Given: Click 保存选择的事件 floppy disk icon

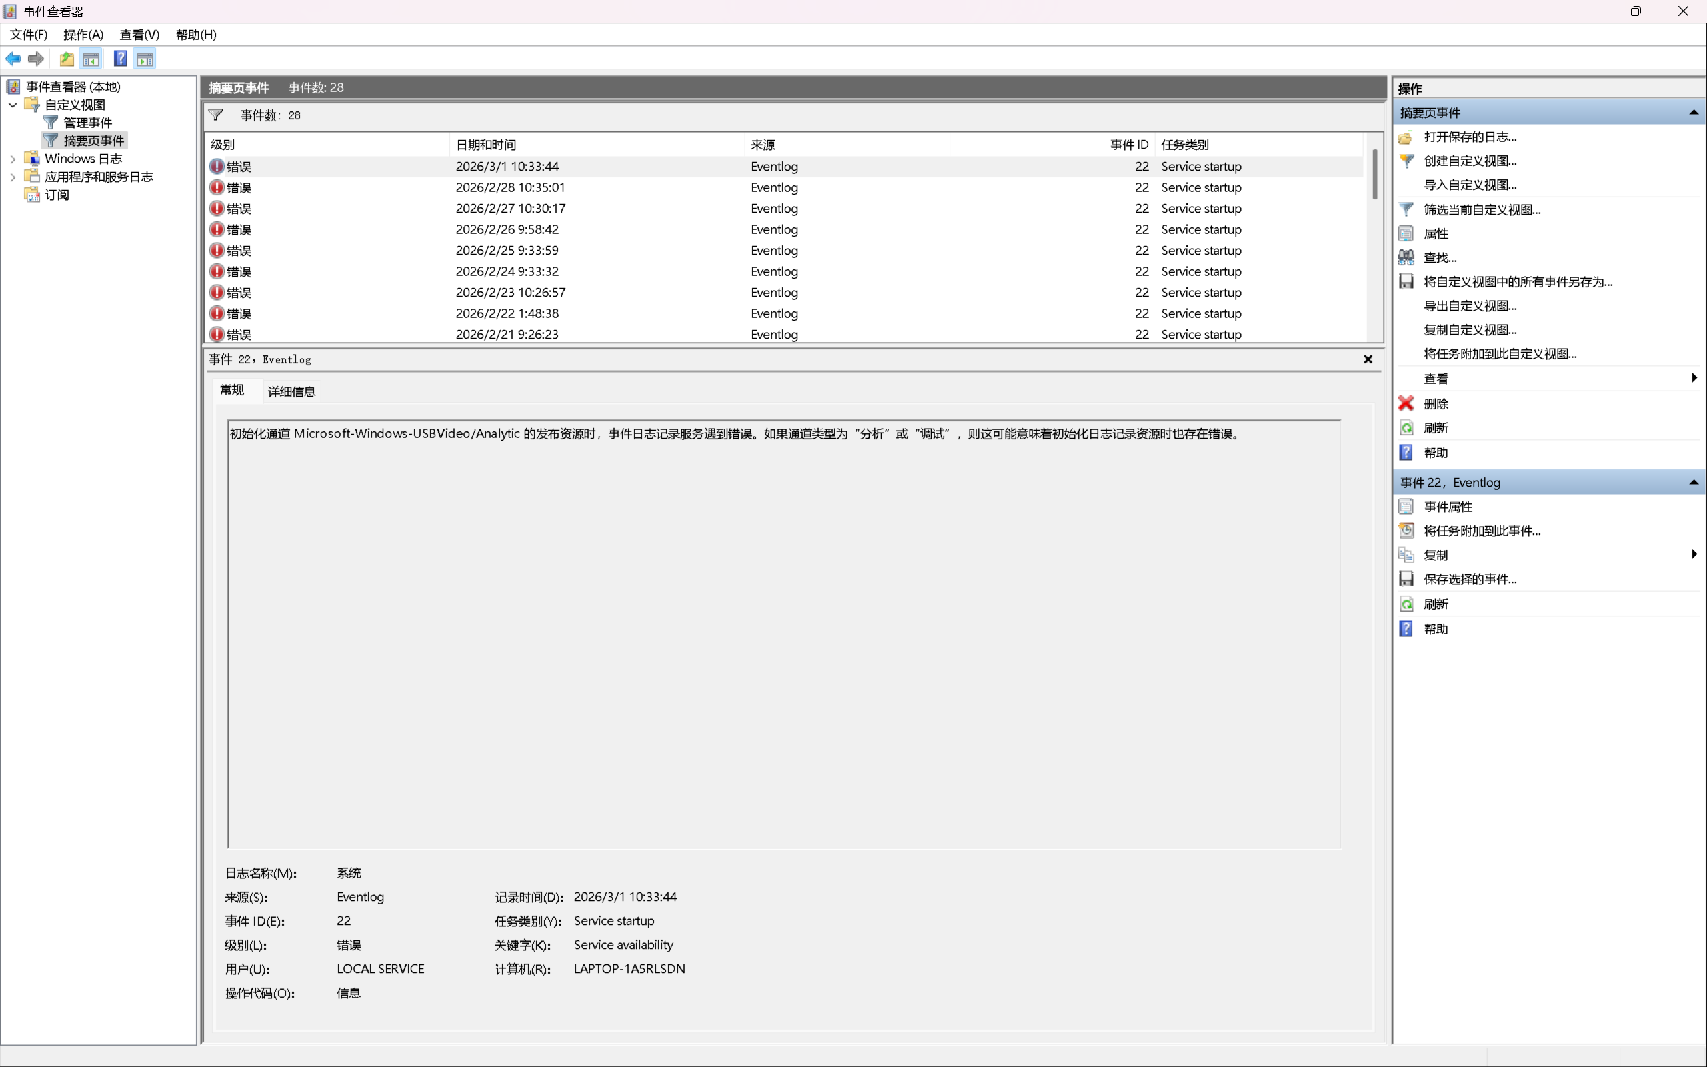Looking at the screenshot, I should 1406,579.
